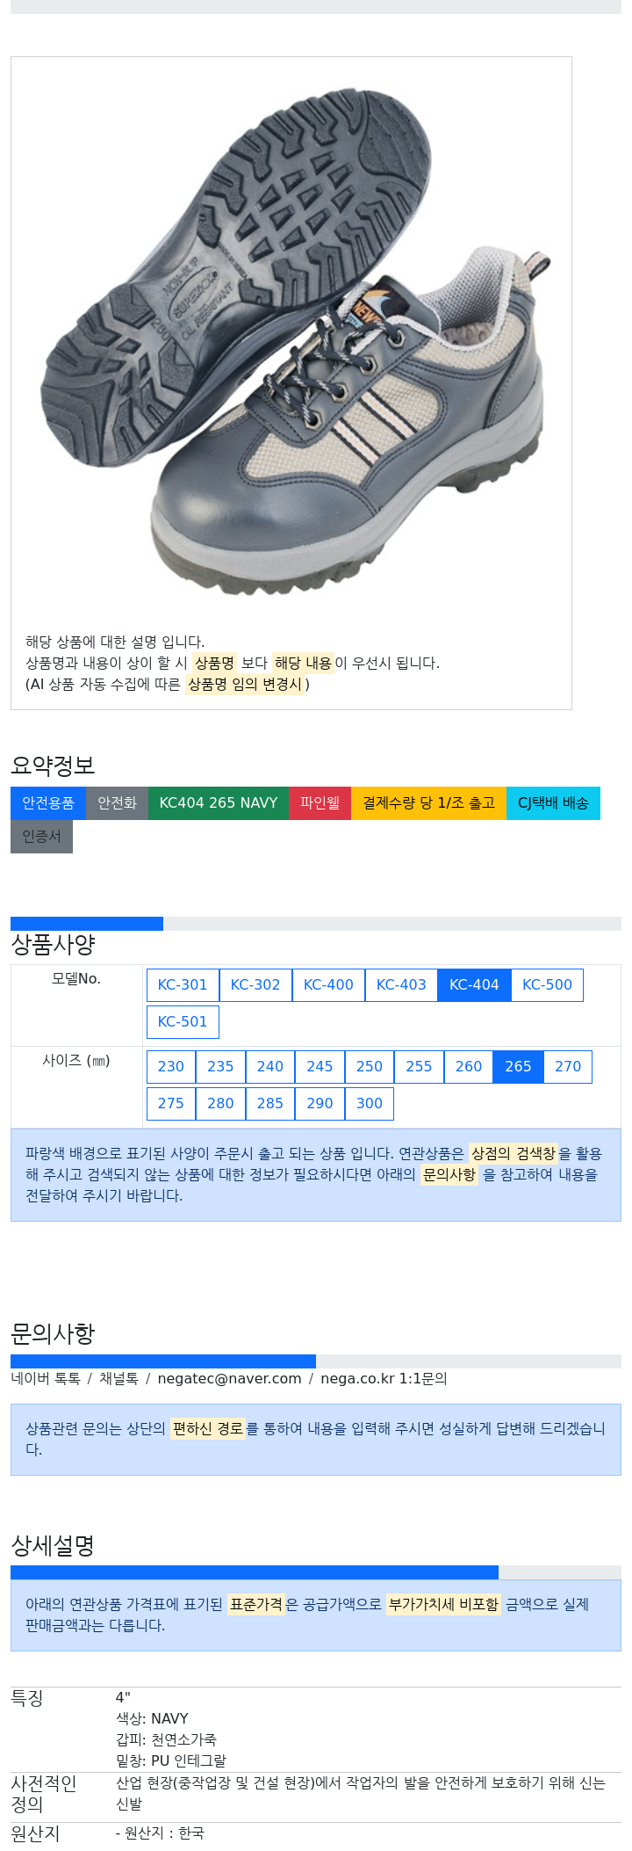632x1851 pixels.
Task: Select the 안전화 gray tag
Action: tap(117, 803)
